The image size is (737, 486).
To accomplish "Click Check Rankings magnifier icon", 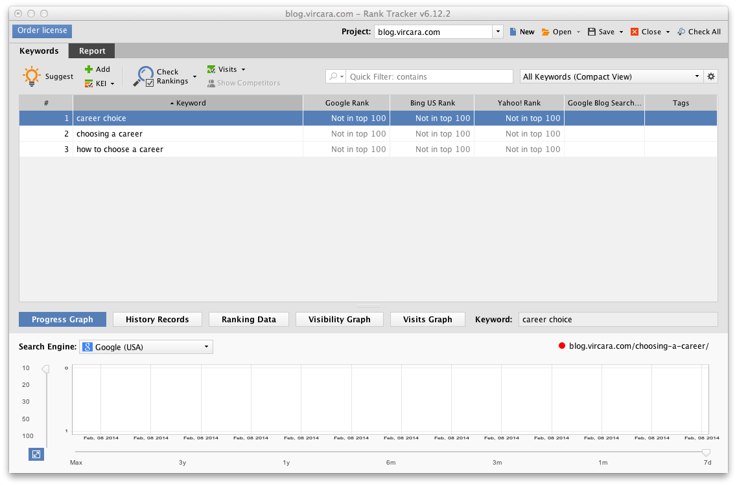I will [x=145, y=76].
